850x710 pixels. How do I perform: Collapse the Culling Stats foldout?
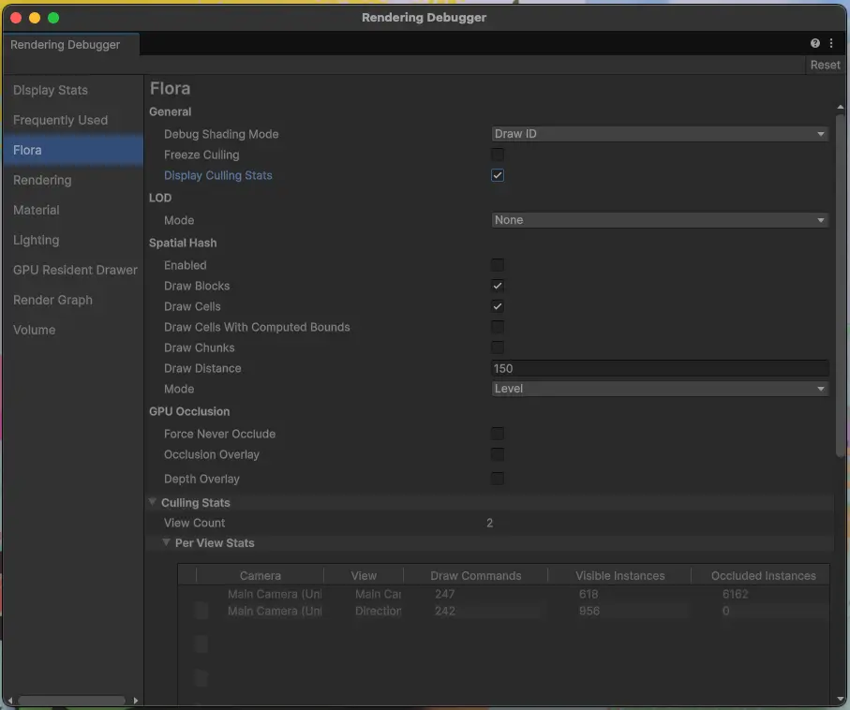tap(153, 502)
